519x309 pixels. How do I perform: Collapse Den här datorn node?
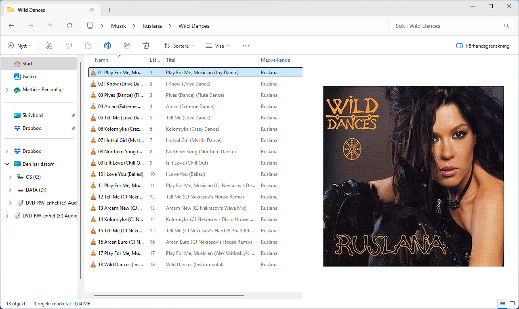pyautogui.click(x=7, y=164)
